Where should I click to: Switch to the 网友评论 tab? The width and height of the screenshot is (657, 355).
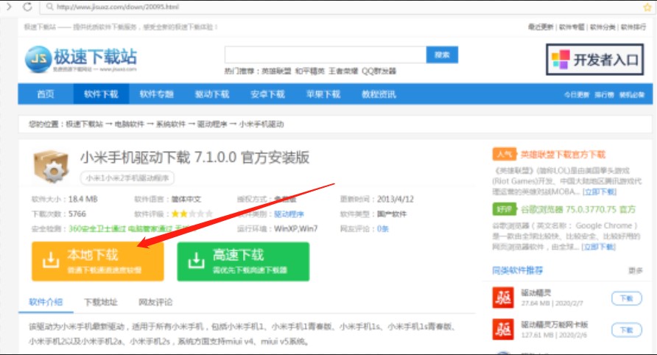(x=155, y=302)
